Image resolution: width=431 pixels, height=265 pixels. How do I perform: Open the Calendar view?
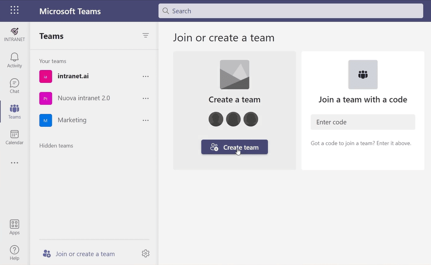click(x=15, y=137)
